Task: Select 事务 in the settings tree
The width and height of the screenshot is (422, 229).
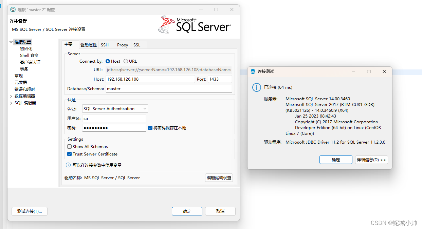Action: pyautogui.click(x=24, y=69)
